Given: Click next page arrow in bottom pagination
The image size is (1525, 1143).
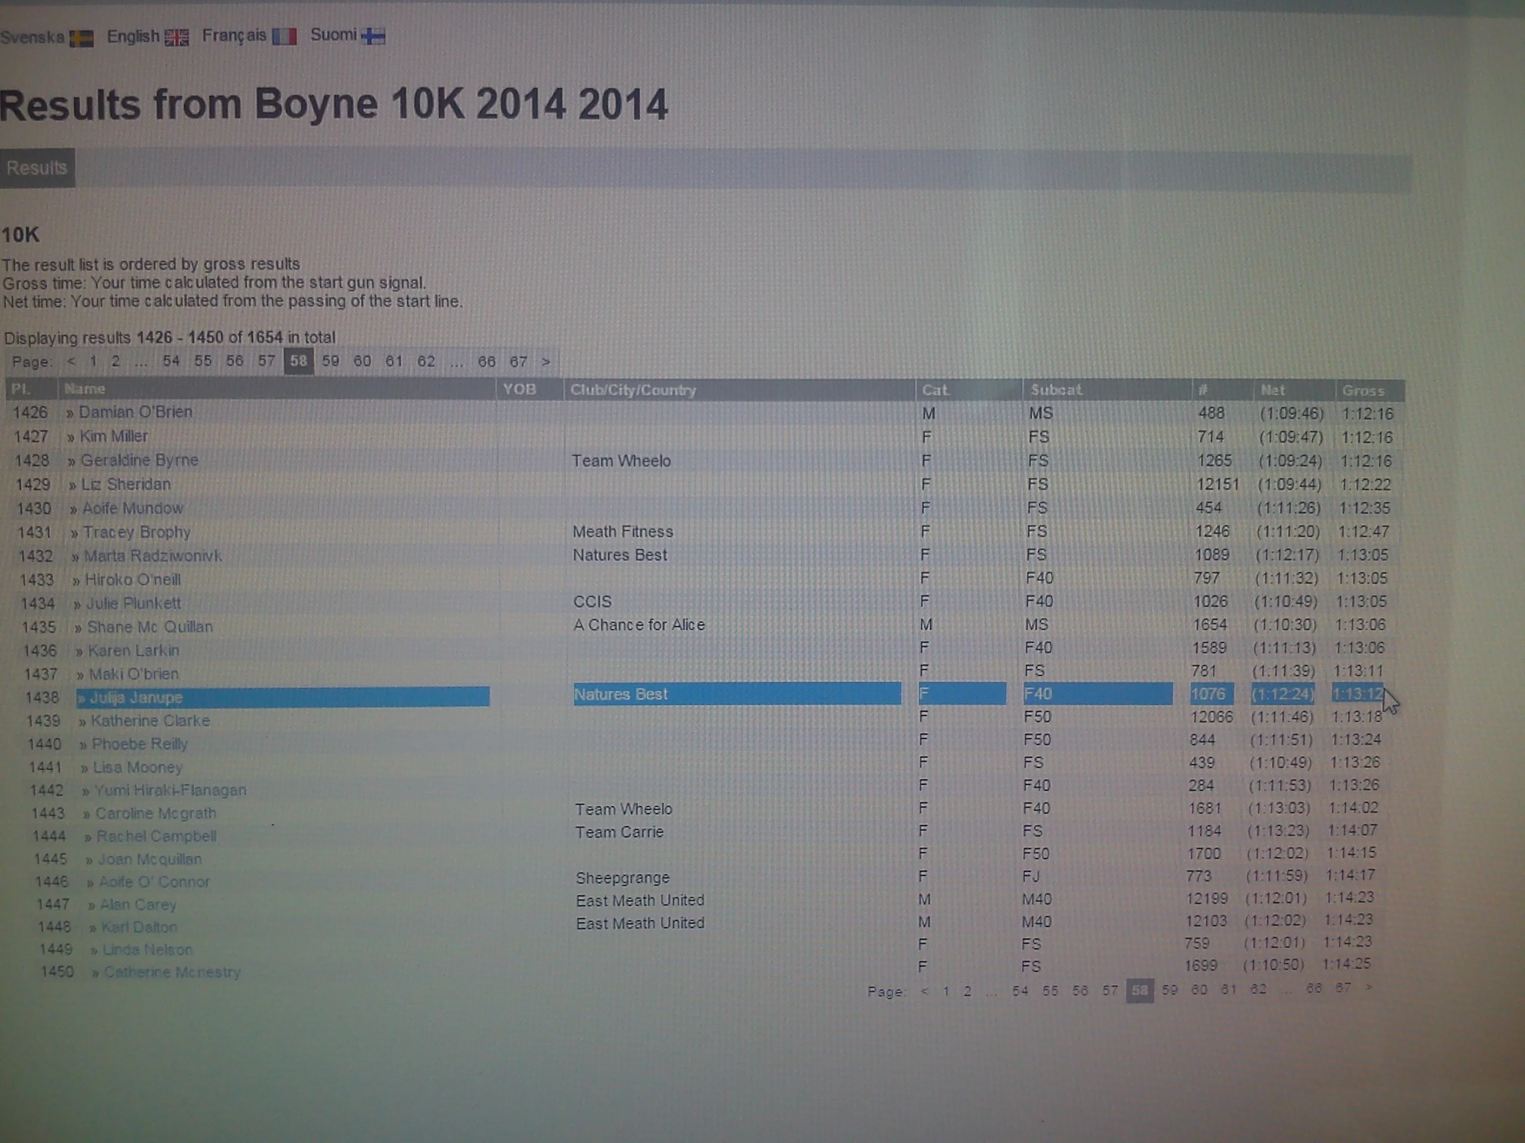Looking at the screenshot, I should (1368, 987).
